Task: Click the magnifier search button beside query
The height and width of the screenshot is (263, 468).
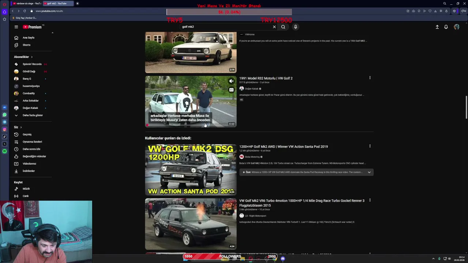Action: (x=283, y=27)
